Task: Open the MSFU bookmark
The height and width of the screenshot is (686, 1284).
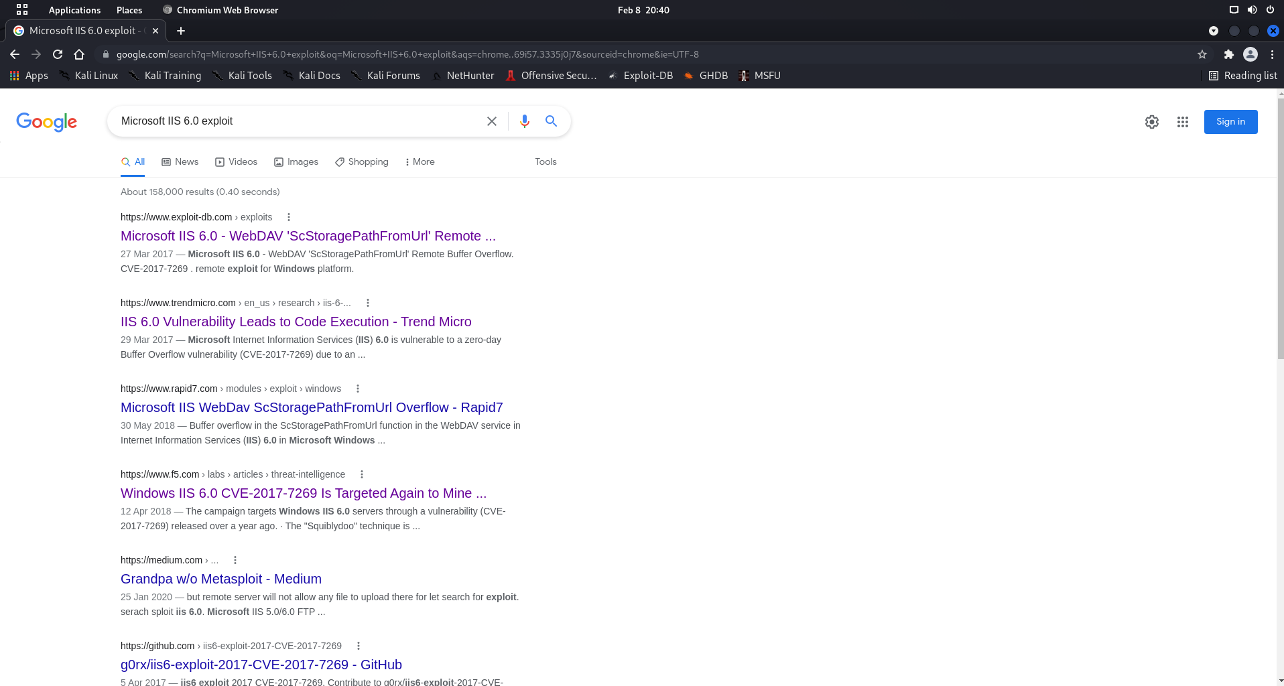Action: point(760,76)
